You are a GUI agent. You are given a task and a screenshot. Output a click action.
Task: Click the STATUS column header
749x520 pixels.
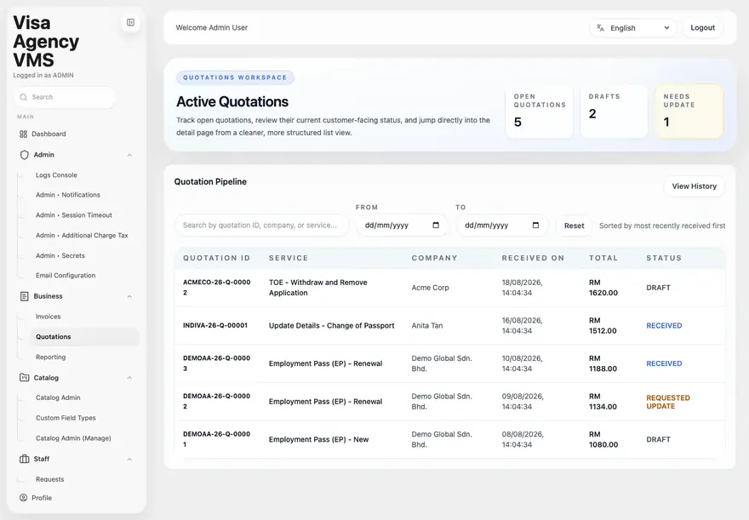(664, 258)
